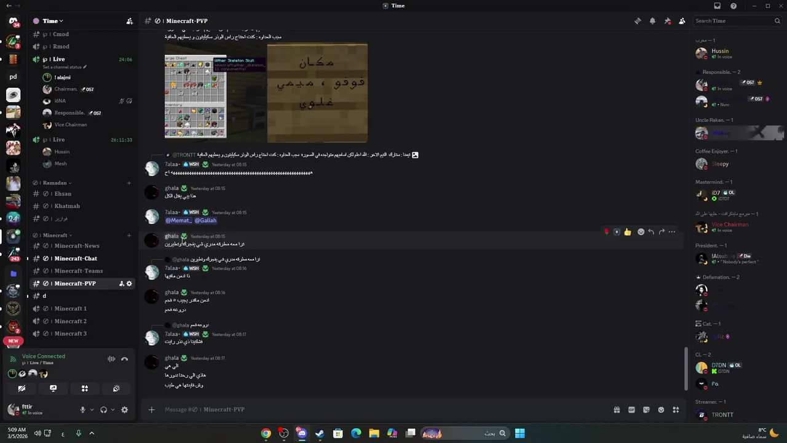Open Activities launcher in voice panel
The height and width of the screenshot is (443, 787).
(85, 388)
